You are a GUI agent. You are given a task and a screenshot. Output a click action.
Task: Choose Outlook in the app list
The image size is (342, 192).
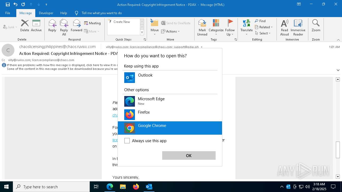tap(170, 78)
